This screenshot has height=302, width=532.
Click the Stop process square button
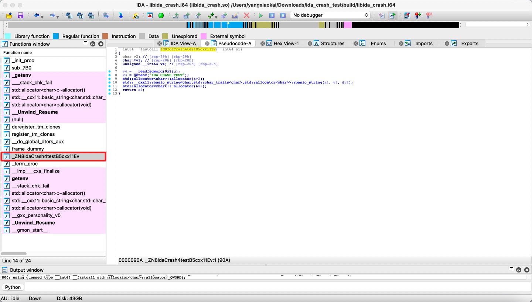(283, 15)
